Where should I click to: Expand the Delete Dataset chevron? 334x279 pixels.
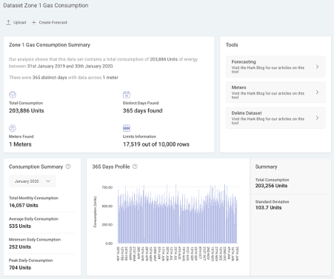pyautogui.click(x=318, y=118)
